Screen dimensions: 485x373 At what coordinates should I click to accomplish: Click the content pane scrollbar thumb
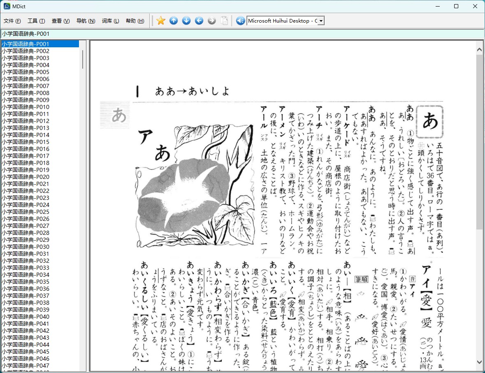coord(479,141)
